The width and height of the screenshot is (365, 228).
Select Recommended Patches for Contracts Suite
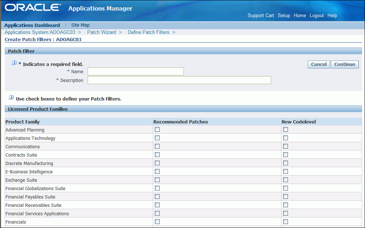pyautogui.click(x=157, y=155)
